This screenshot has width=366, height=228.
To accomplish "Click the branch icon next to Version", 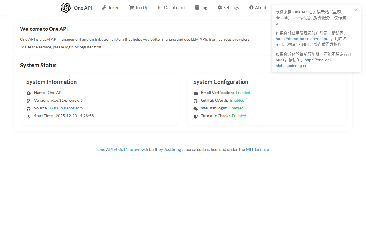I will coord(28,101).
